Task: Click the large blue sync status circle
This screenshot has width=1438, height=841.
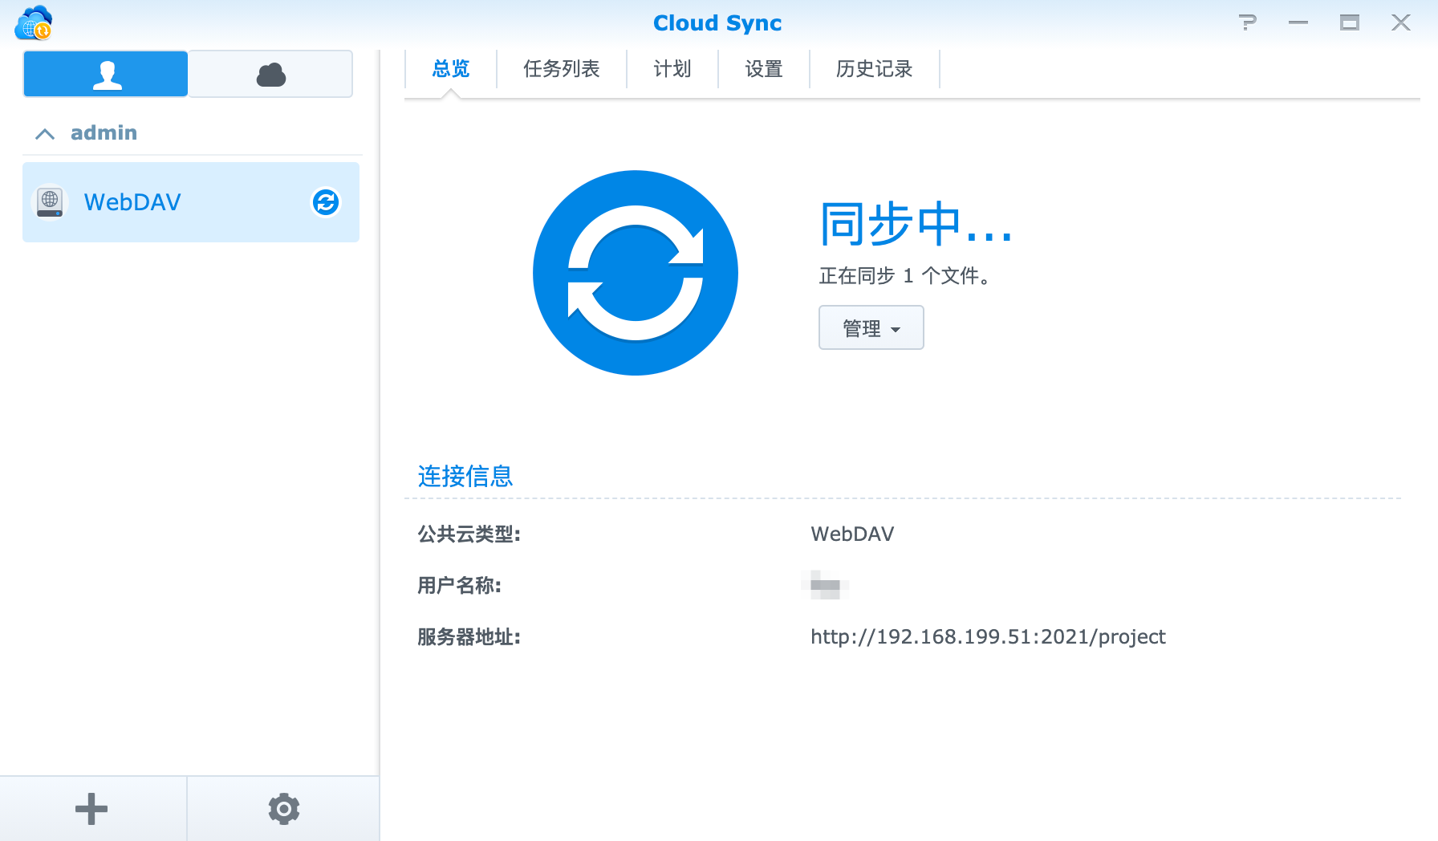Action: point(635,272)
